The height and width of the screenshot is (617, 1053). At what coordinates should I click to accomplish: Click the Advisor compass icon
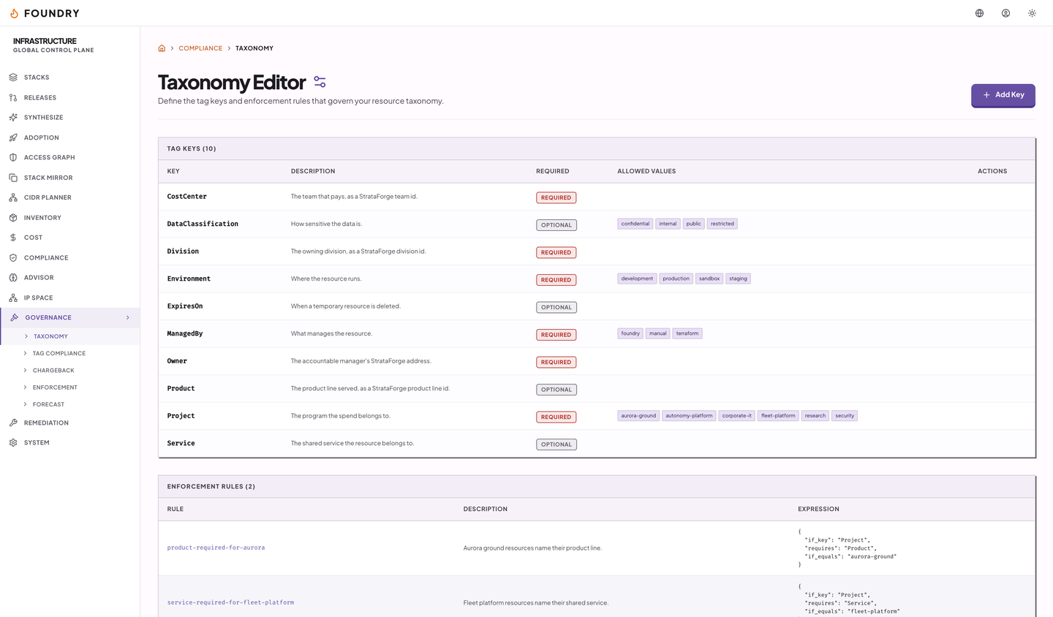(13, 278)
